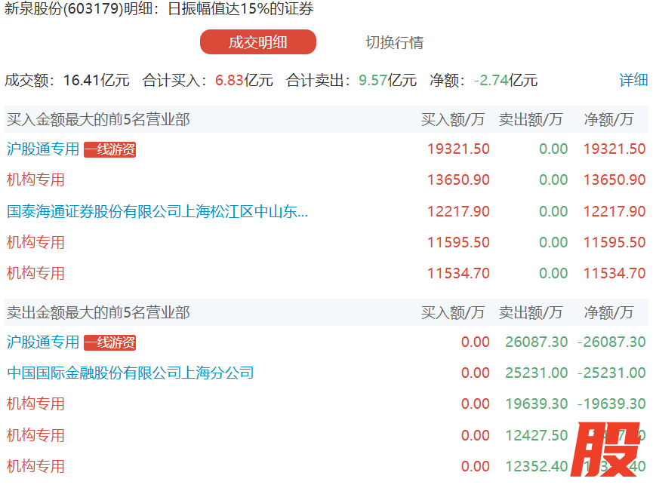Click 机构专用 with 19639.30 sell amount

35,404
